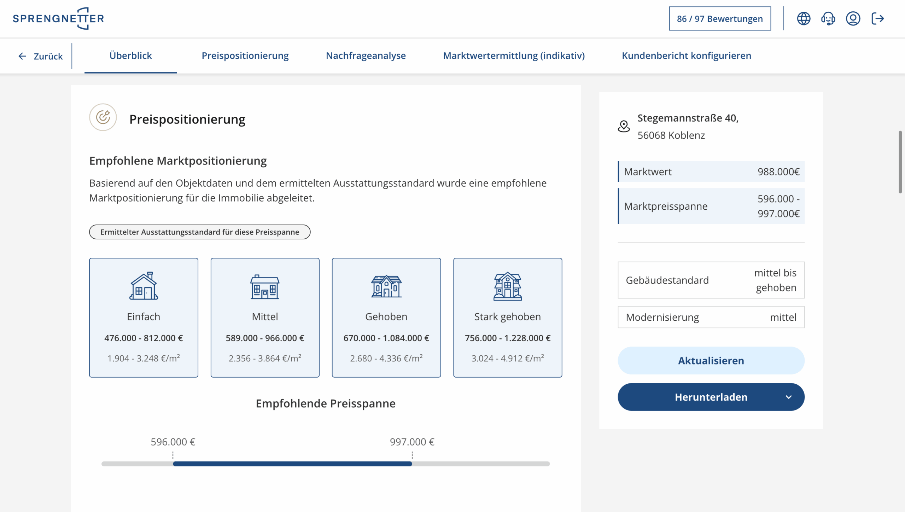
Task: Click the location pin icon by the address
Action: pyautogui.click(x=624, y=126)
